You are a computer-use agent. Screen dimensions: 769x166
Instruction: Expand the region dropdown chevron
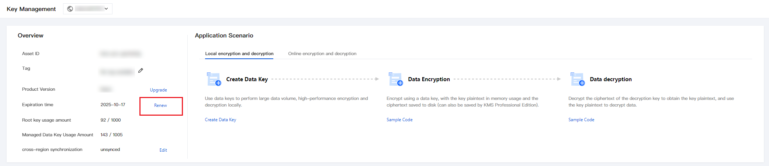coord(106,9)
